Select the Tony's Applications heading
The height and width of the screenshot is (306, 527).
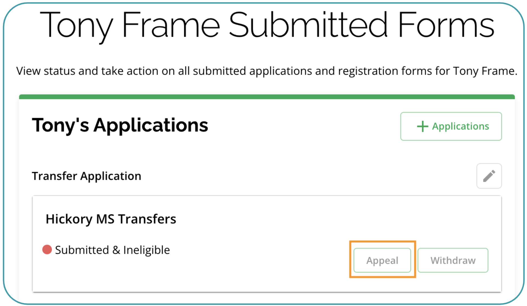120,125
